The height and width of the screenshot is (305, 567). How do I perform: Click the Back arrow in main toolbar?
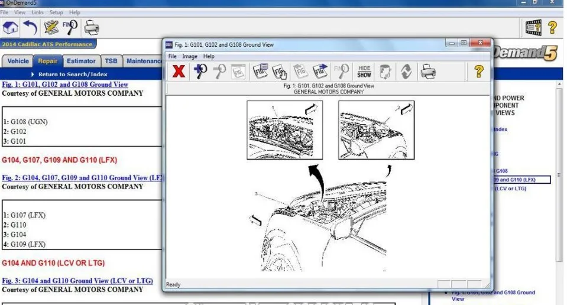click(x=30, y=28)
